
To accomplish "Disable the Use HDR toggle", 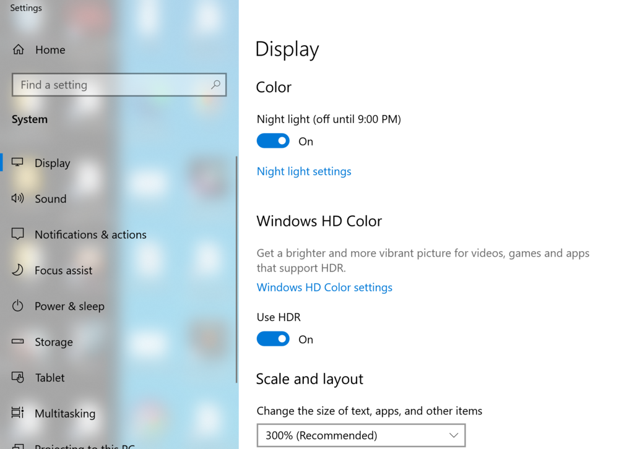I will [273, 339].
